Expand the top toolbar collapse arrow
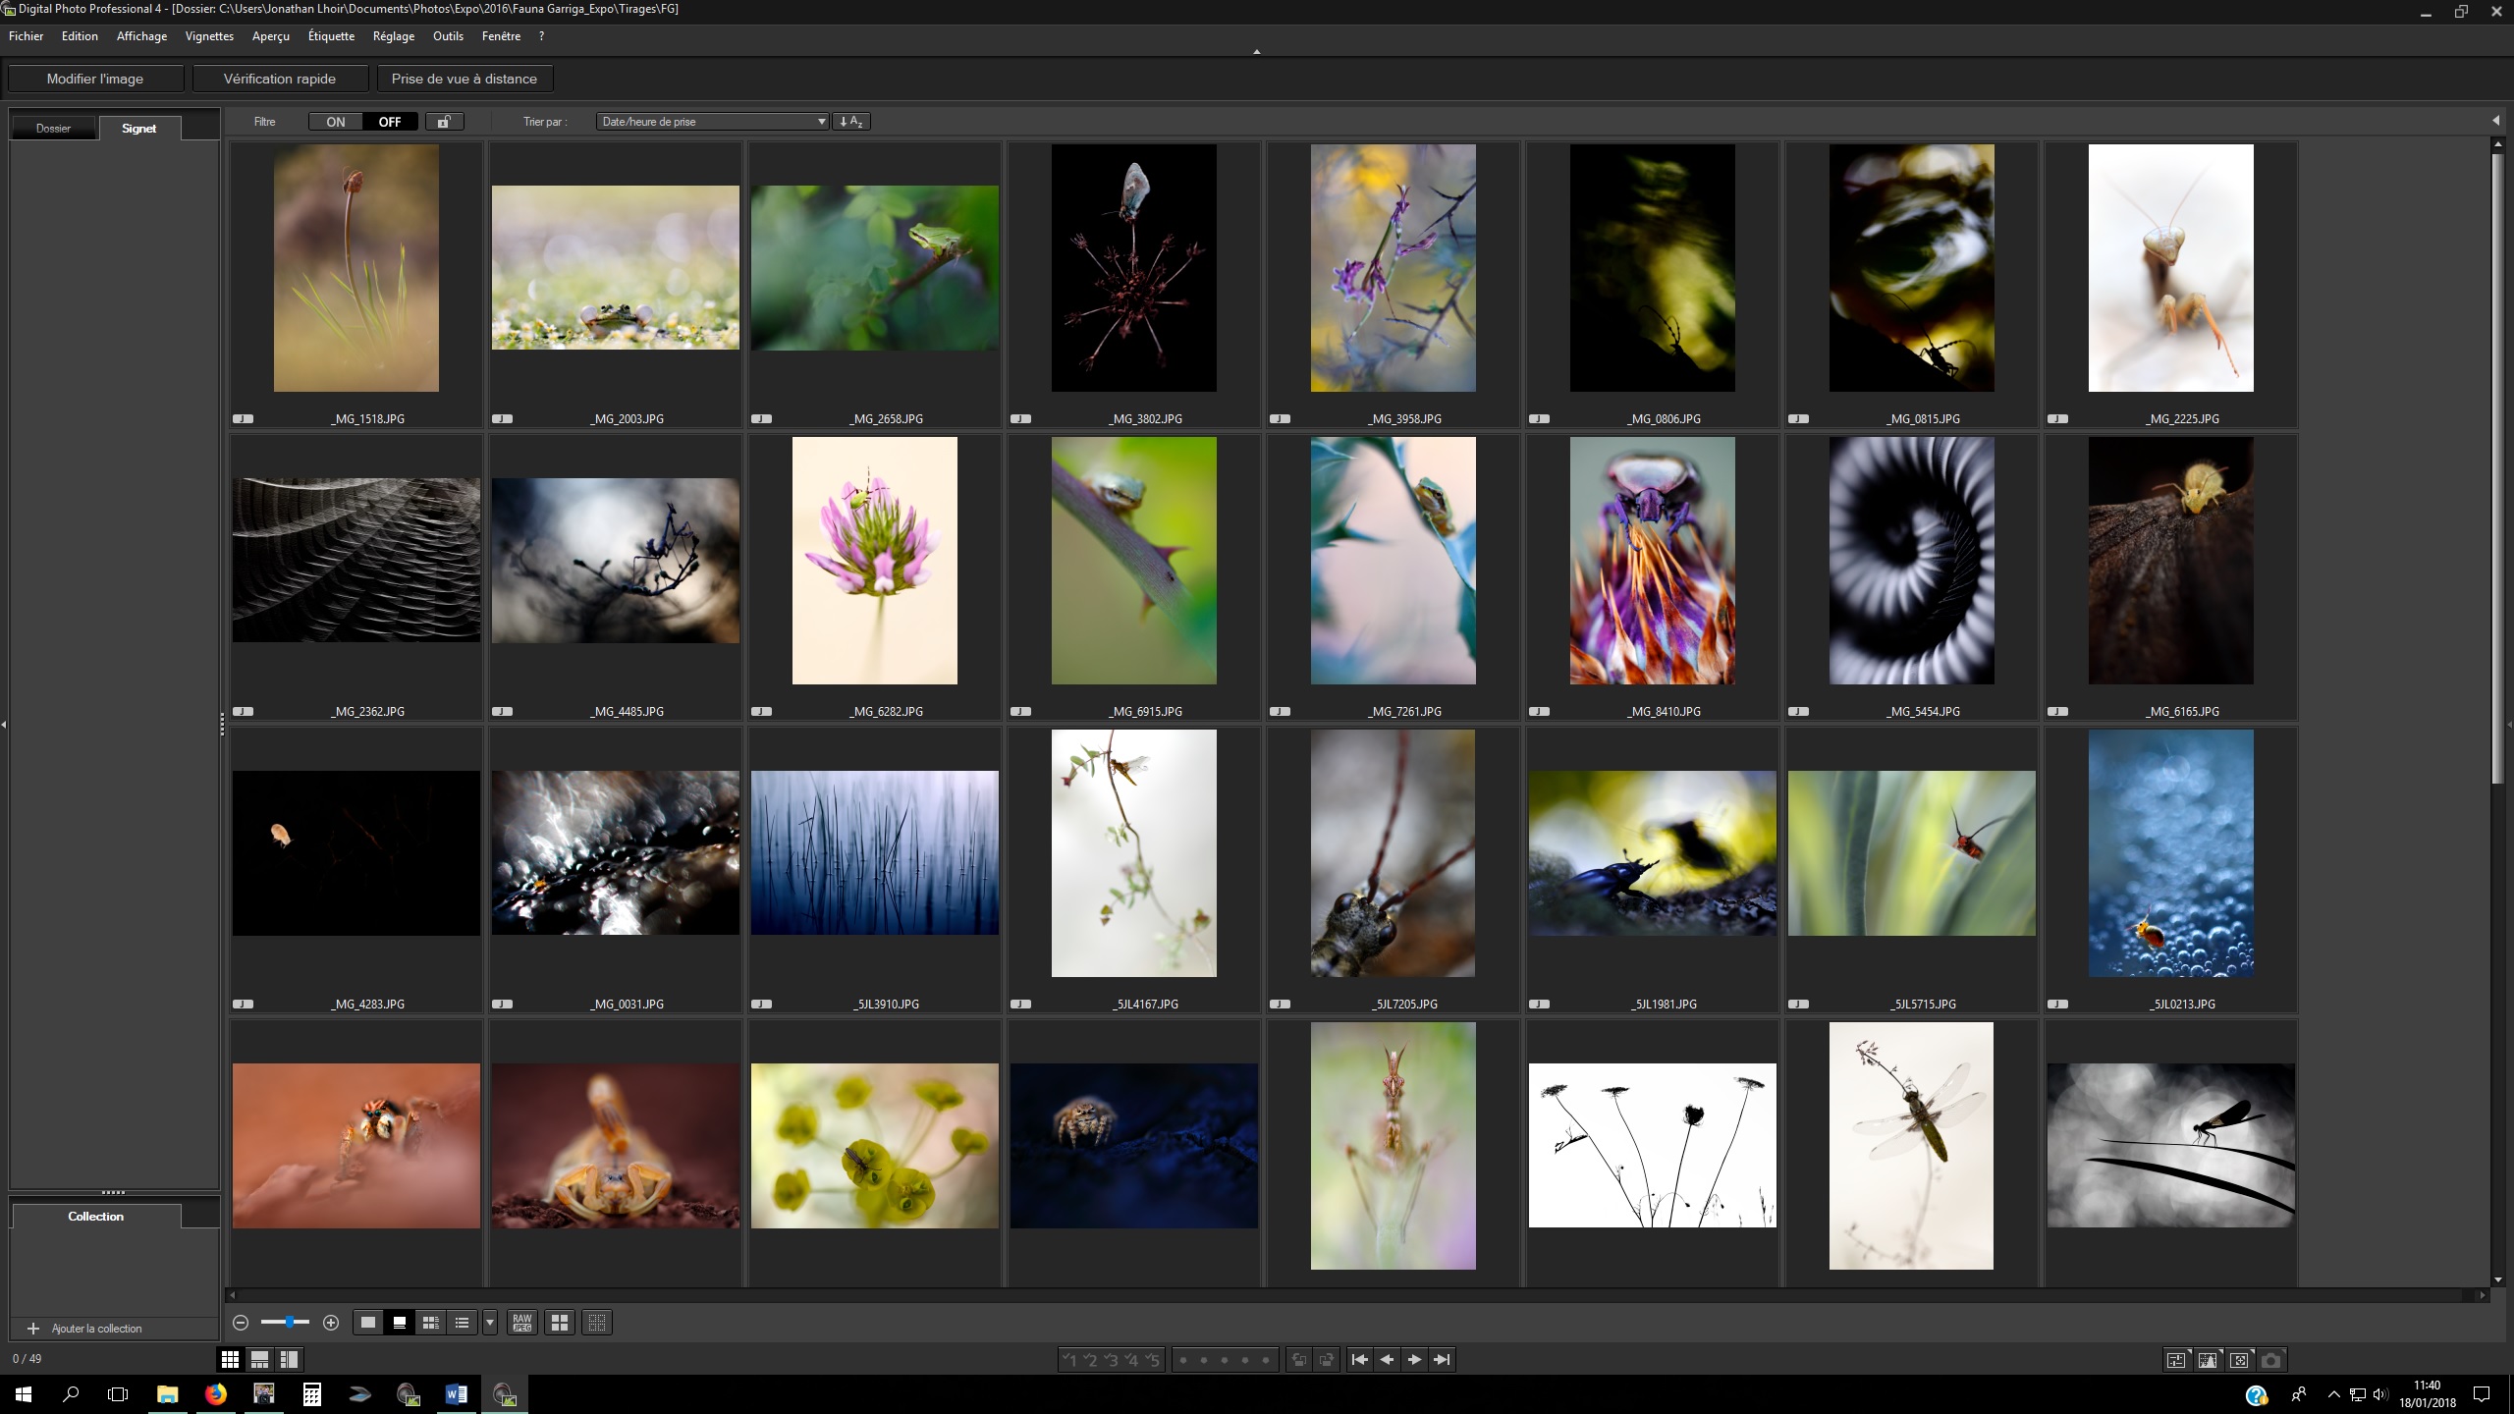Viewport: 2514px width, 1414px height. click(x=1257, y=52)
